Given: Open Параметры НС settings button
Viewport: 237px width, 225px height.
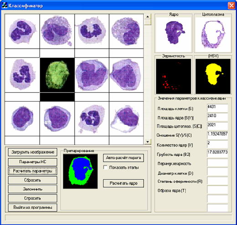Looking at the screenshot, I should (32, 162).
